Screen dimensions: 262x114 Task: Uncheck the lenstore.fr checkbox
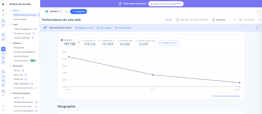(62, 40)
